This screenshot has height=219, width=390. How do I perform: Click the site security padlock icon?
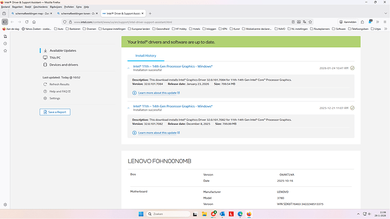[71, 22]
